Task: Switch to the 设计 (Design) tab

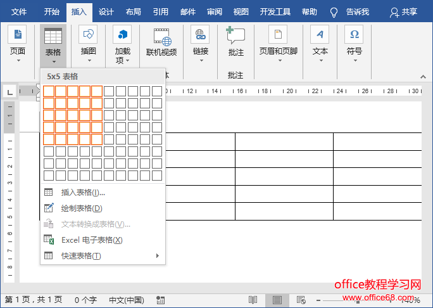Action: click(x=106, y=12)
